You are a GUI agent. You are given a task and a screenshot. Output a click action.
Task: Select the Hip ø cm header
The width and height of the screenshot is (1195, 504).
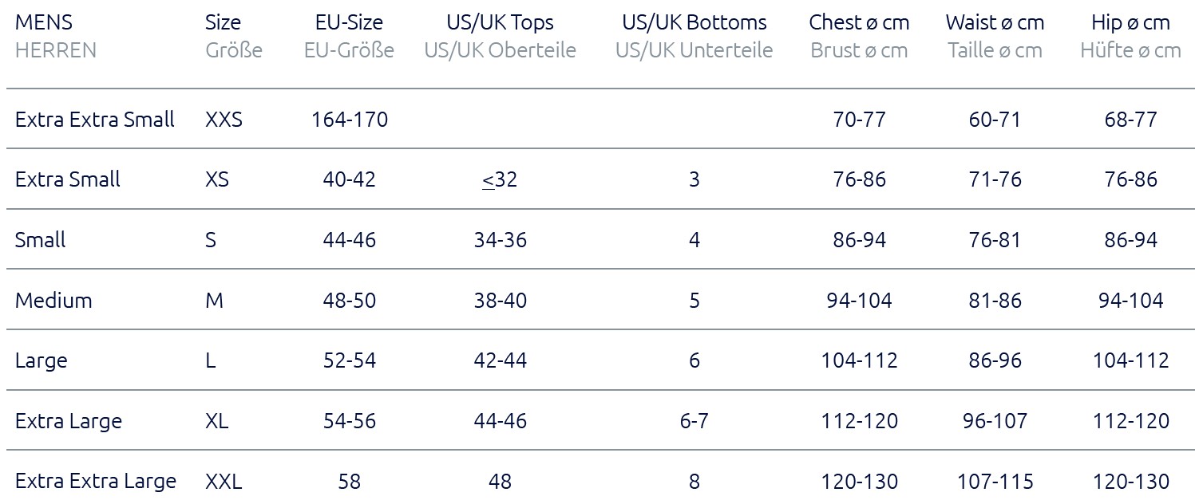(x=1130, y=22)
